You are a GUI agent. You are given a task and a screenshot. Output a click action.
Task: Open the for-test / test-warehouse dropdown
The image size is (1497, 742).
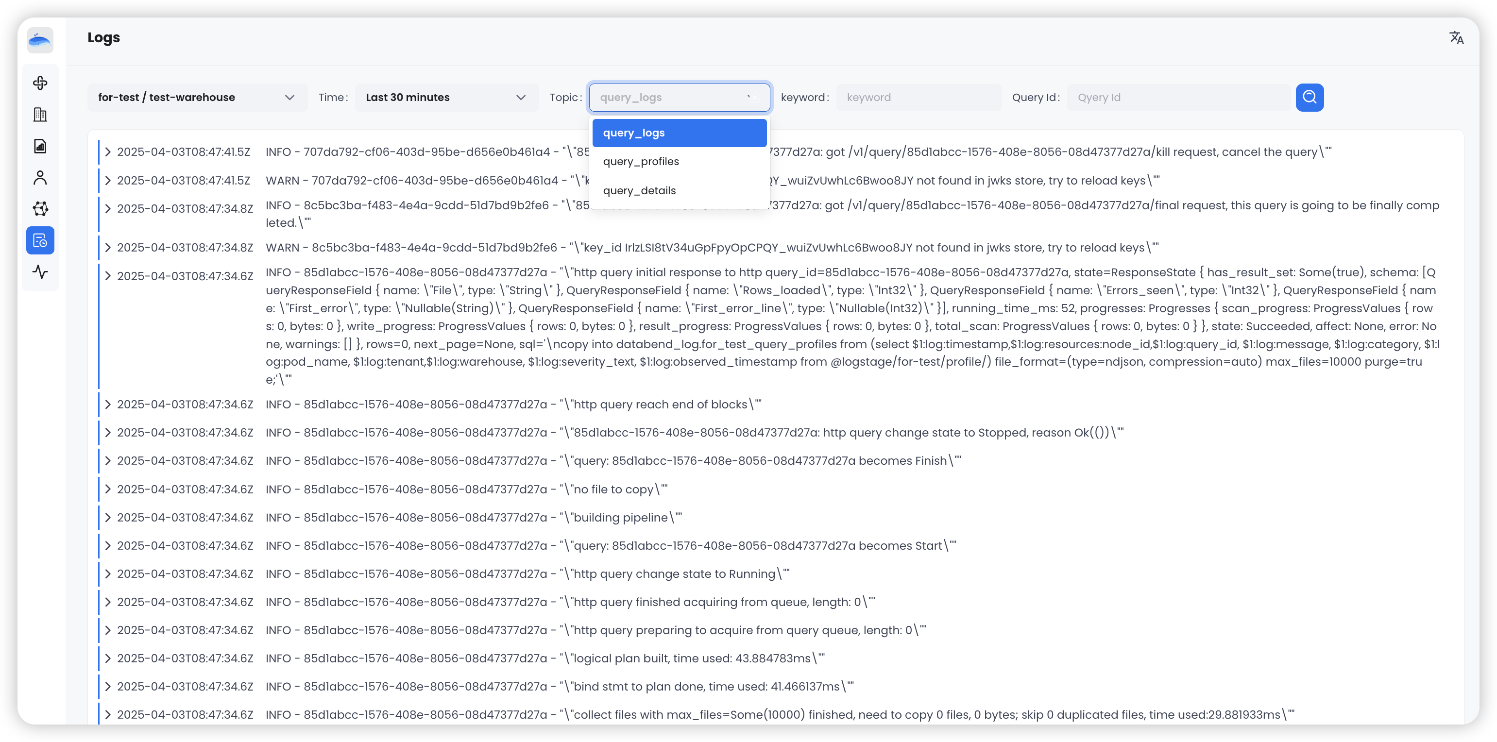pyautogui.click(x=196, y=97)
